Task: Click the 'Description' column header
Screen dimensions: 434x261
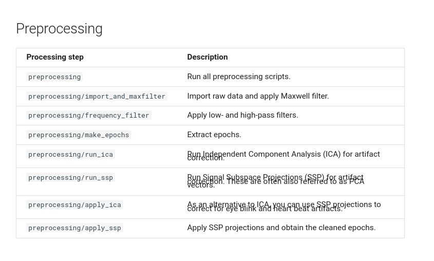Action: pyautogui.click(x=207, y=57)
